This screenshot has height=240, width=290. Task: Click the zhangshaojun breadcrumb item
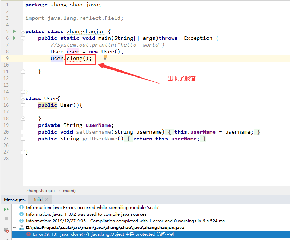(x=40, y=190)
